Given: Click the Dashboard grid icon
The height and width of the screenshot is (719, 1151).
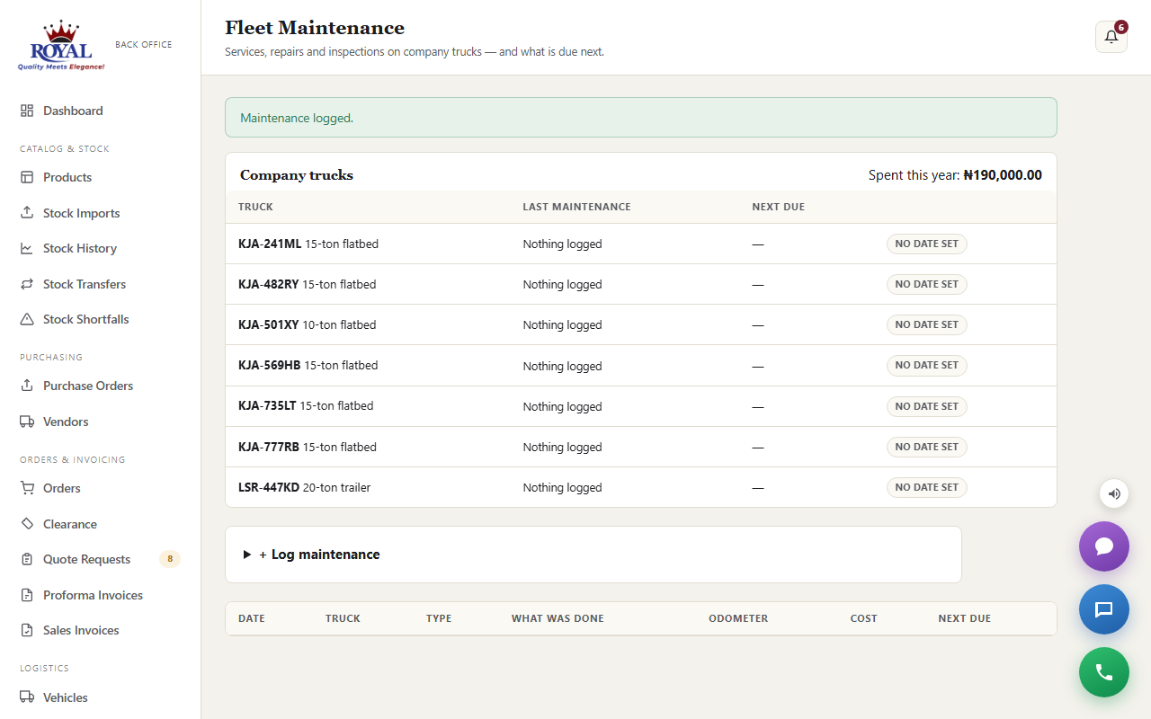Looking at the screenshot, I should tap(27, 111).
